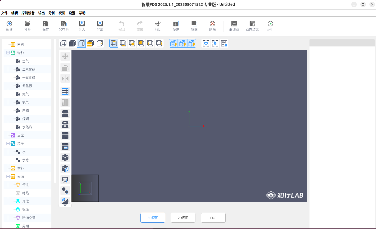Open the 分析 menu
376x229 pixels.
pos(52,13)
